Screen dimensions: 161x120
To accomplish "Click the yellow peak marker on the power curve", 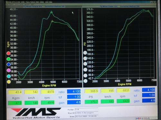I will click(x=148, y=11).
